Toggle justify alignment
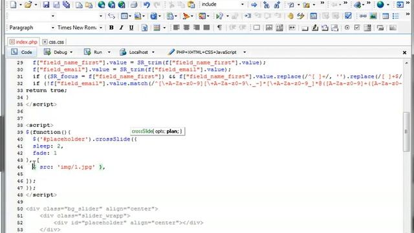Image resolution: width=414 pixels, height=233 pixels. 206,27
